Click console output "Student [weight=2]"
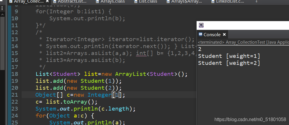The image size is (289, 125). [229, 63]
